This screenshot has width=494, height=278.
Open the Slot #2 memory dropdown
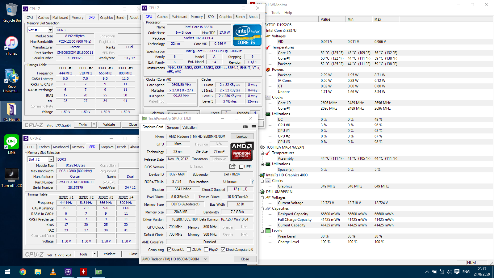point(51,159)
